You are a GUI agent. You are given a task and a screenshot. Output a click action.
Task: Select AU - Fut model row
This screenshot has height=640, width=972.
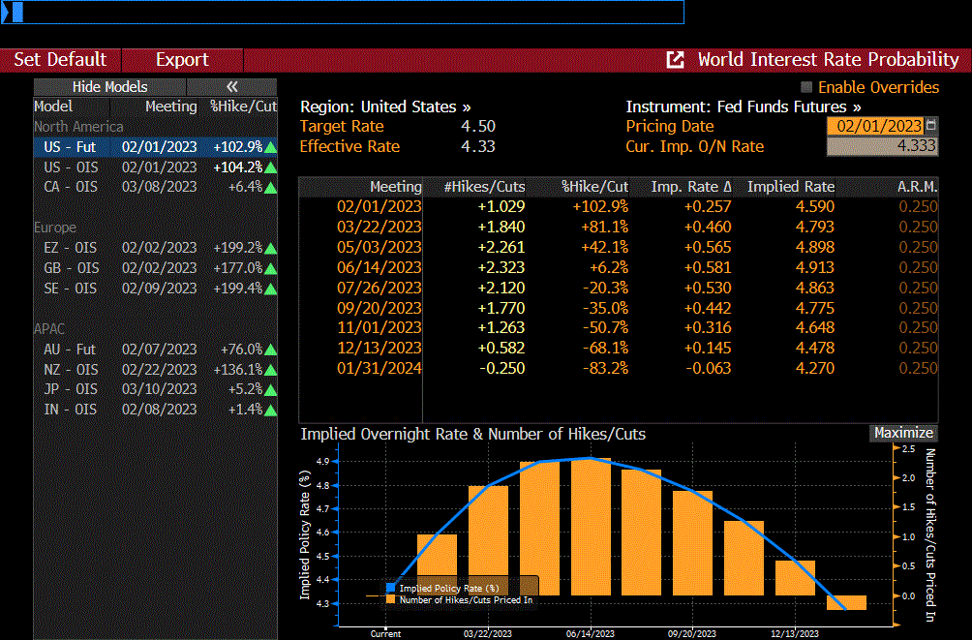coord(155,350)
